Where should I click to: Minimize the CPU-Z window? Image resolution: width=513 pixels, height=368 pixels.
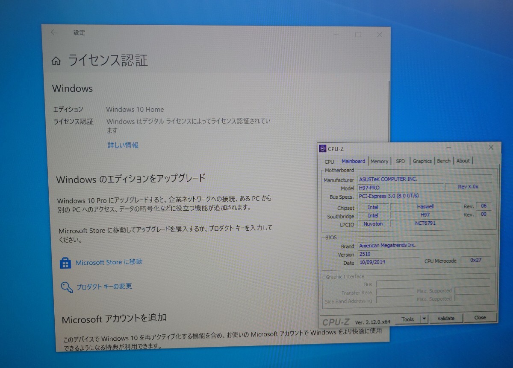click(x=448, y=148)
